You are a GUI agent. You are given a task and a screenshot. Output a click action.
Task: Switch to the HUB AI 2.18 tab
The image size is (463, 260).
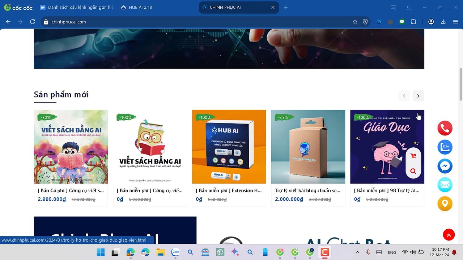pyautogui.click(x=158, y=7)
